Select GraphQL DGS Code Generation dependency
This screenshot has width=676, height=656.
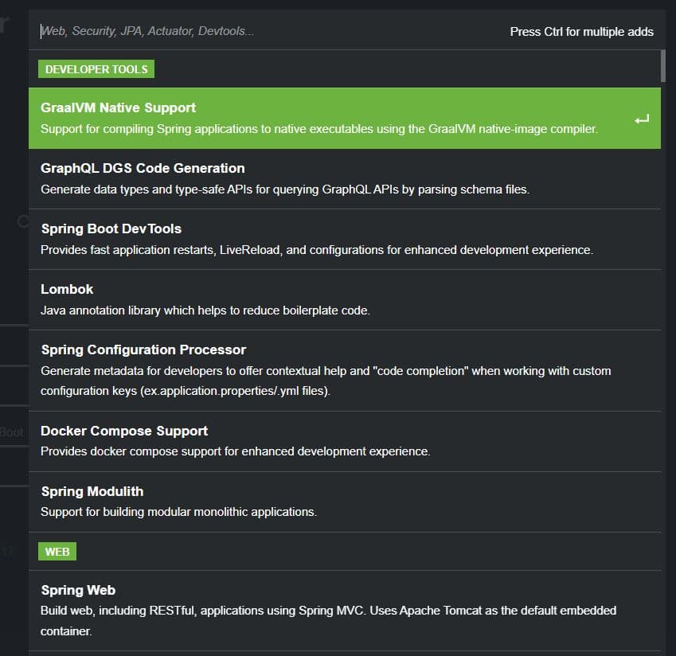point(345,179)
